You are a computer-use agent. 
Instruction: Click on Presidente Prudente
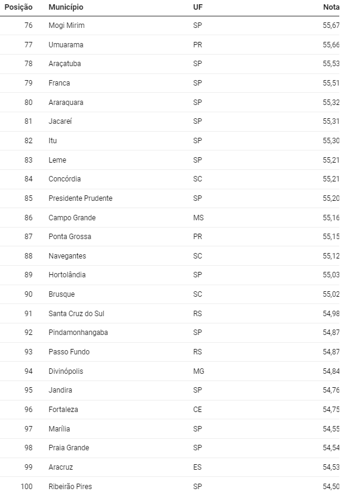coord(81,198)
